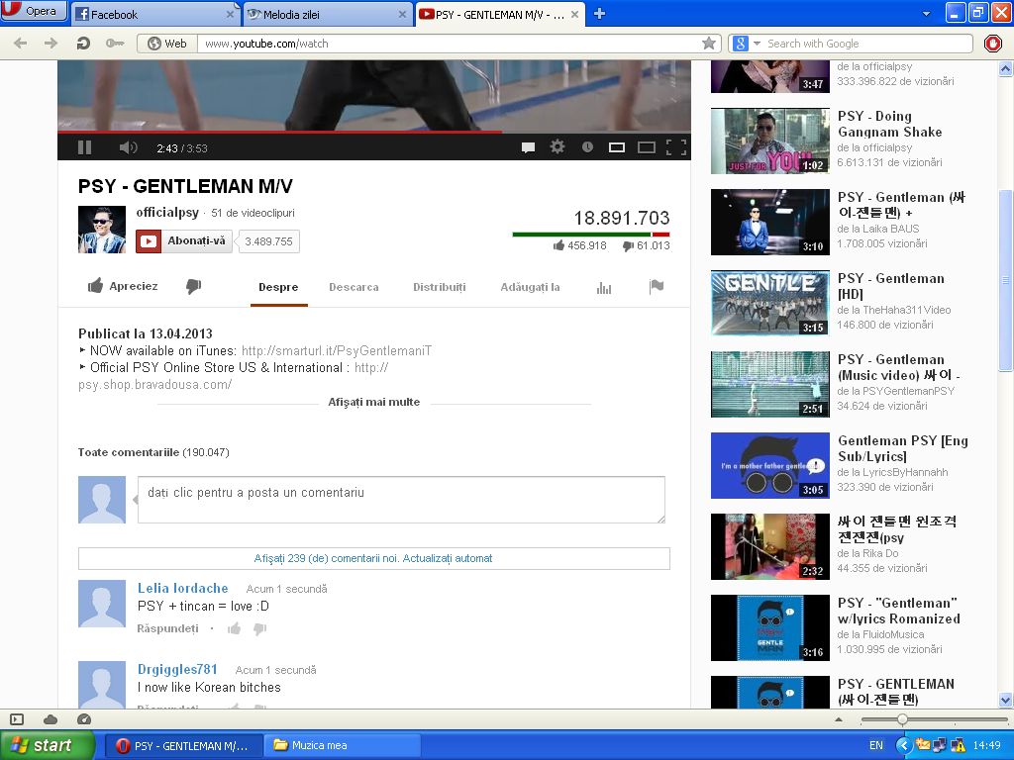Screen dimensions: 1014x760
Task: Like Lelia Iordache's comment thumbs-up
Action: (x=234, y=628)
